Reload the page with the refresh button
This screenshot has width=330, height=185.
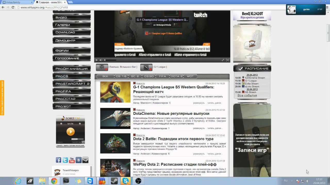pos(13,7)
